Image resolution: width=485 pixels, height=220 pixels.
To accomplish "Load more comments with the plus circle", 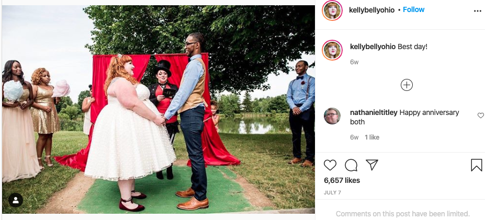I will [x=407, y=85].
